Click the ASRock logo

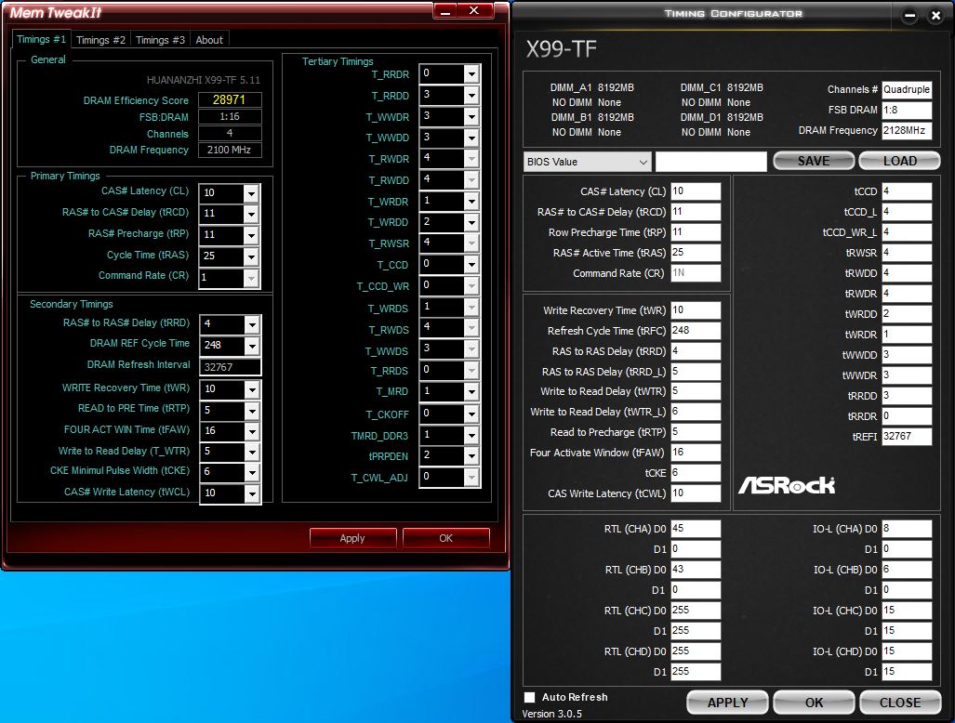coord(787,485)
